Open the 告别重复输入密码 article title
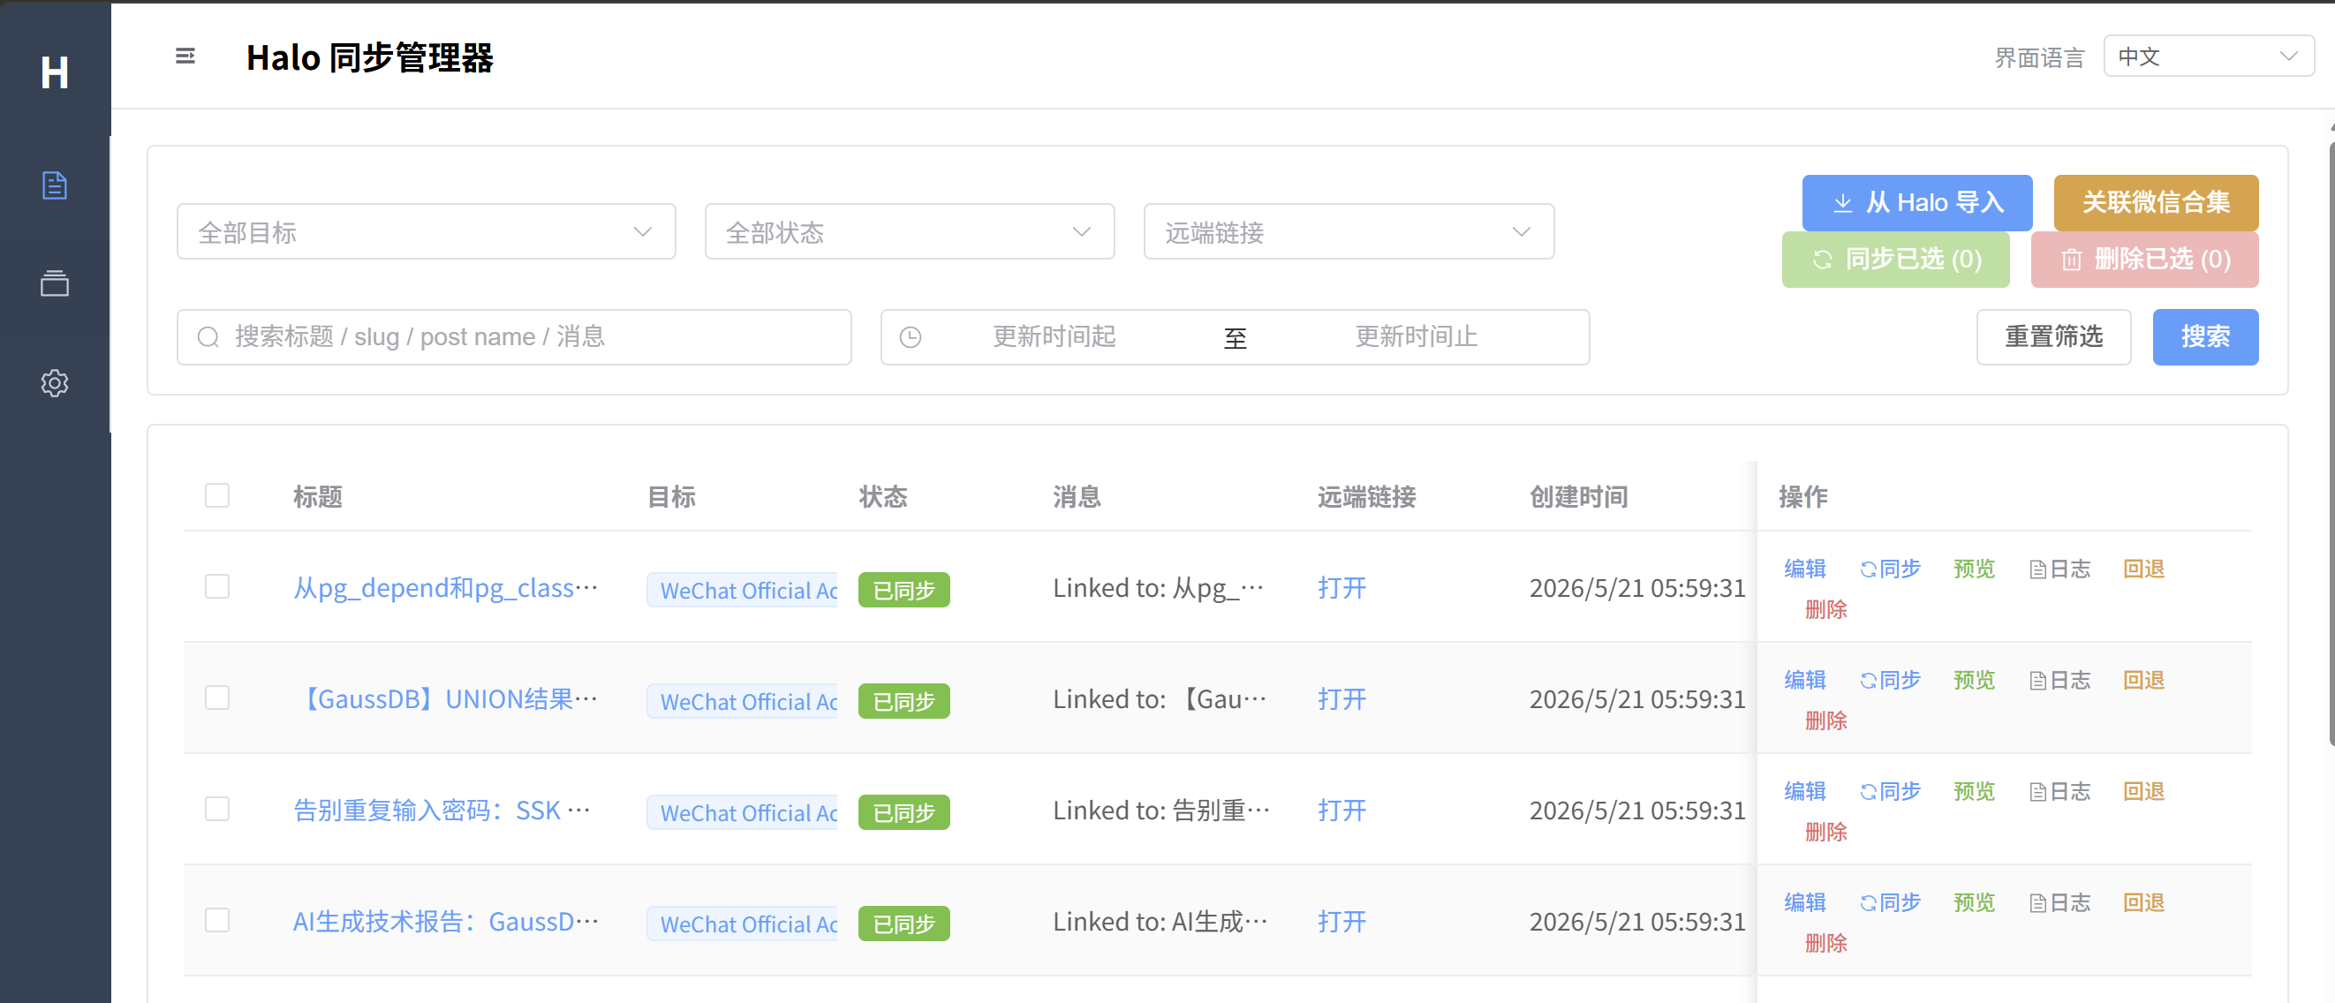 coord(442,811)
